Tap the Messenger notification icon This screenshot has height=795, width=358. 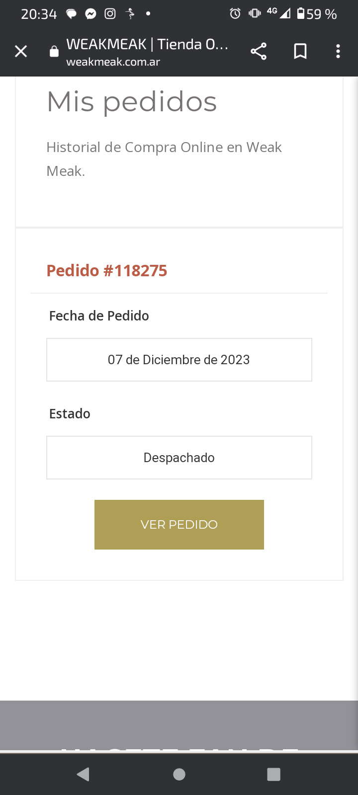(x=90, y=14)
